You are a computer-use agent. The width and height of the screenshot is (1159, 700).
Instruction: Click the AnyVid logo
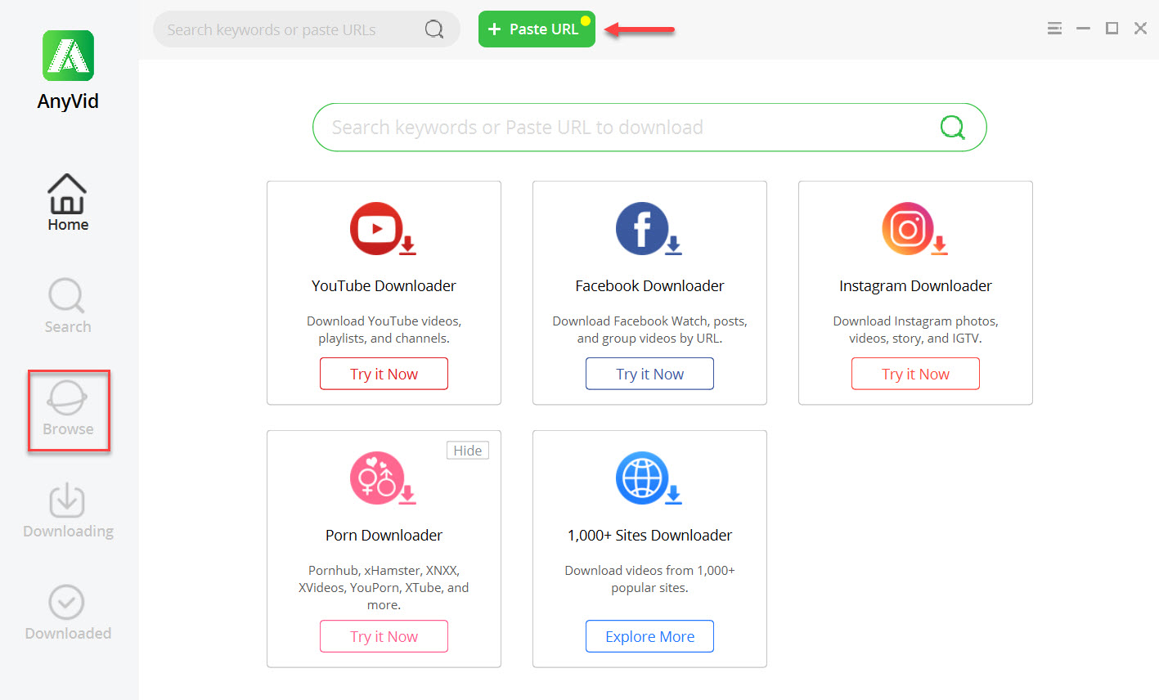click(x=68, y=56)
